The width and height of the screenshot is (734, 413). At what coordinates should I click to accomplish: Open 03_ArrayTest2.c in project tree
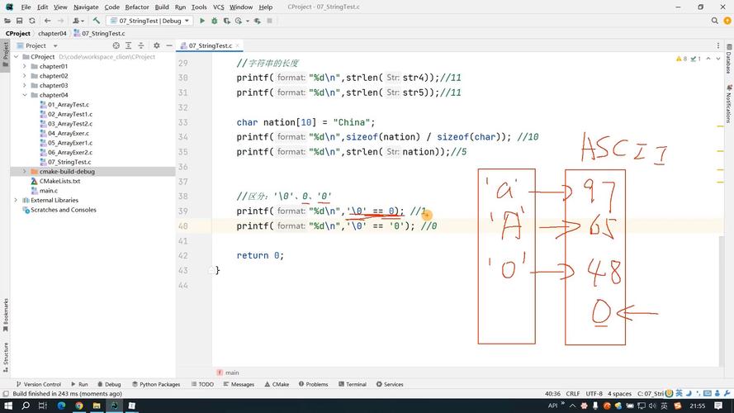(69, 124)
